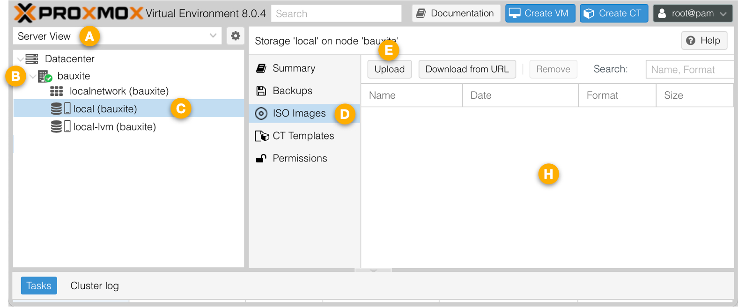Focus the Name, Format filter field
The height and width of the screenshot is (307, 738).
[x=689, y=69]
